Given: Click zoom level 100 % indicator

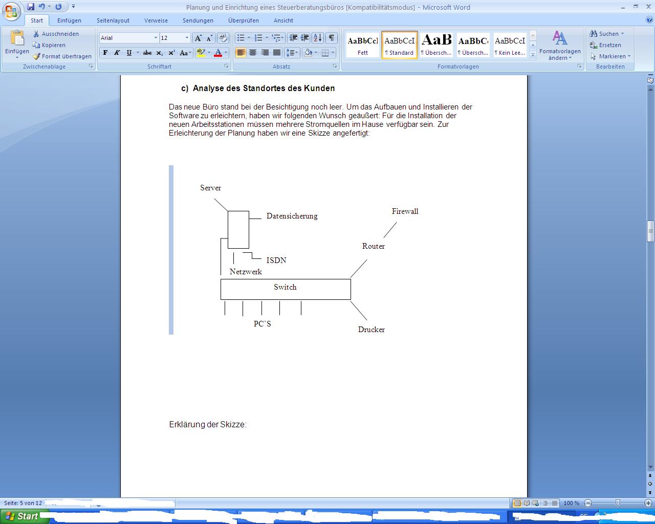Looking at the screenshot, I should 571,503.
